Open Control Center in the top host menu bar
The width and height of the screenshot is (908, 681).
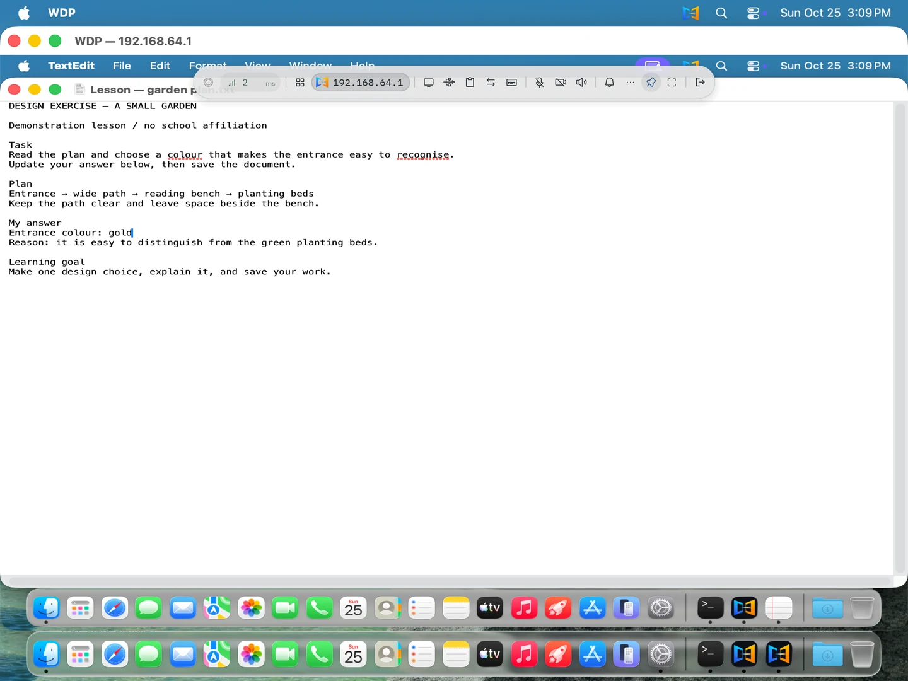tap(754, 13)
